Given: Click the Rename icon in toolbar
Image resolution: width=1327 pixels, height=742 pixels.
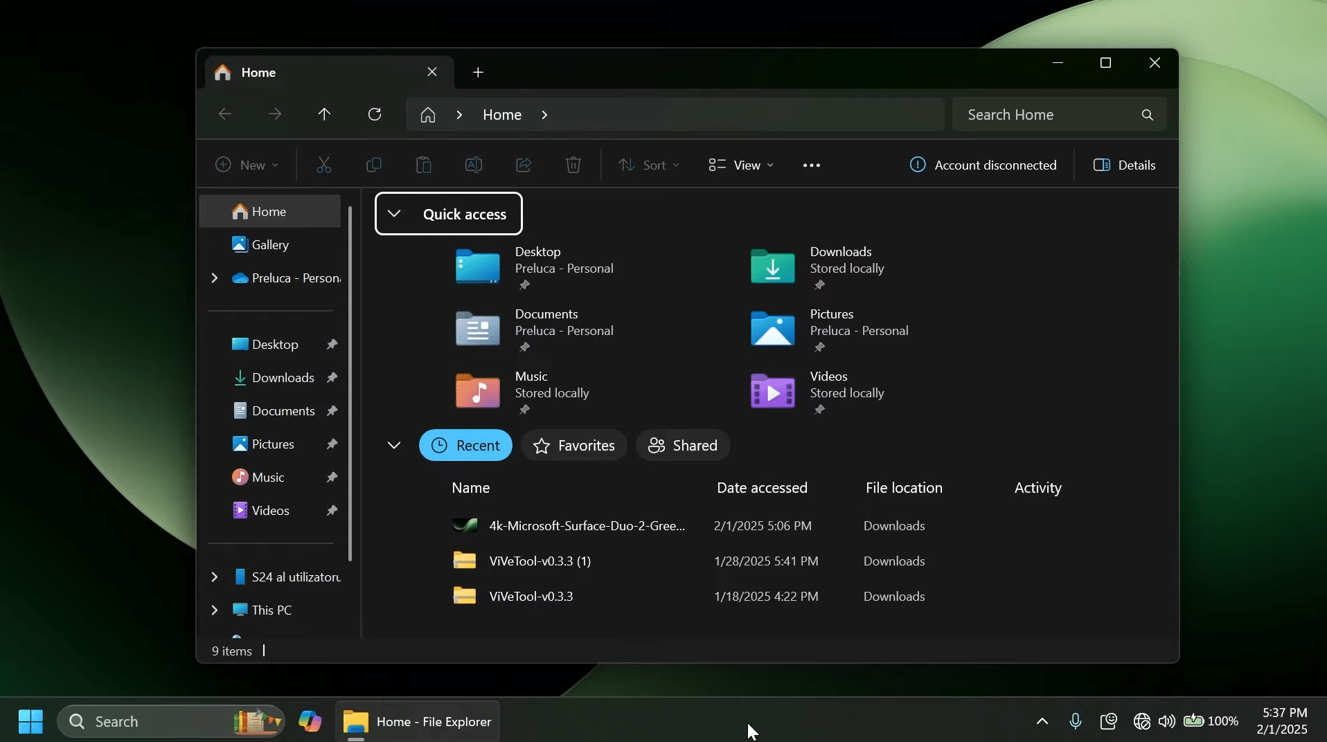Looking at the screenshot, I should click(474, 165).
